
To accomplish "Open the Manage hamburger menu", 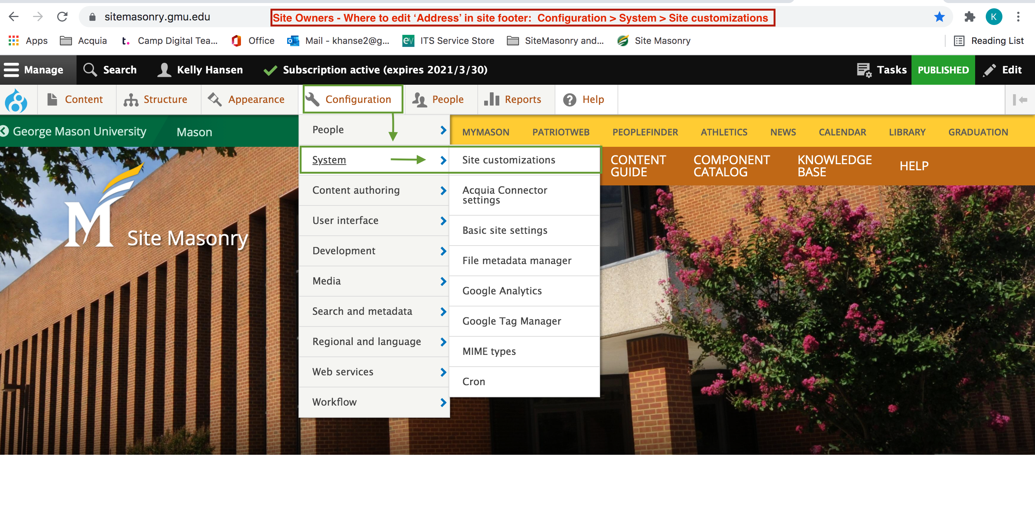I will (x=12, y=70).
